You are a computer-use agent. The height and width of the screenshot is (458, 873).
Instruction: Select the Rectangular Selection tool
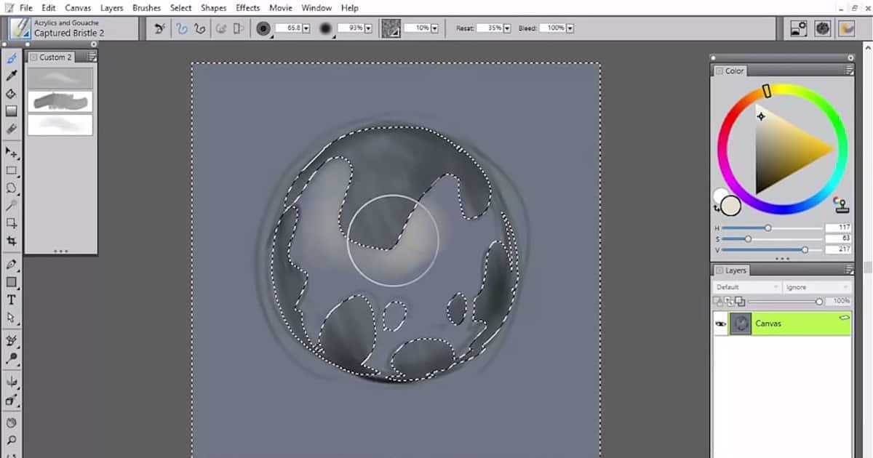12,171
